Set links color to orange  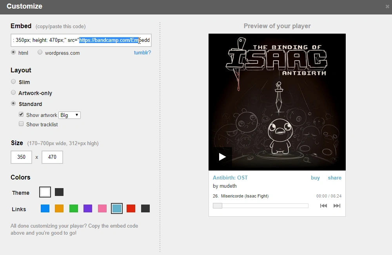pos(59,208)
